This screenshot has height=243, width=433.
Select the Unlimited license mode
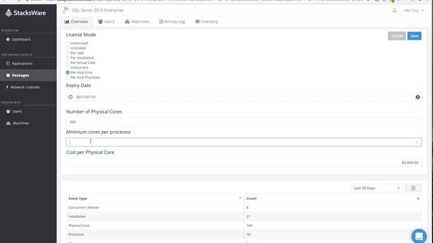[x=68, y=48]
